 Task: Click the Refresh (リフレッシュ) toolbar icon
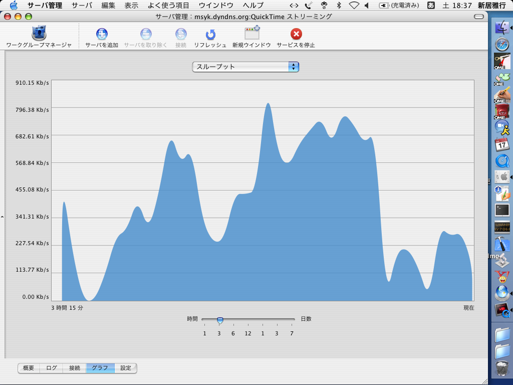pyautogui.click(x=210, y=34)
